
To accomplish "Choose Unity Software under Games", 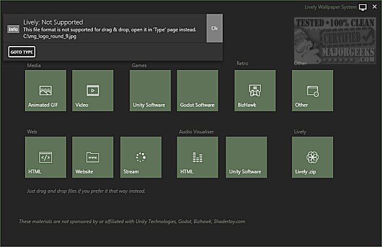I will click(x=150, y=90).
